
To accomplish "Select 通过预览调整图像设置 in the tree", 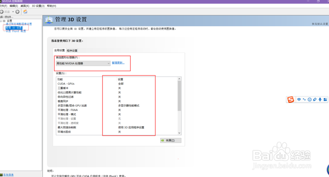I will pyautogui.click(x=19, y=24).
